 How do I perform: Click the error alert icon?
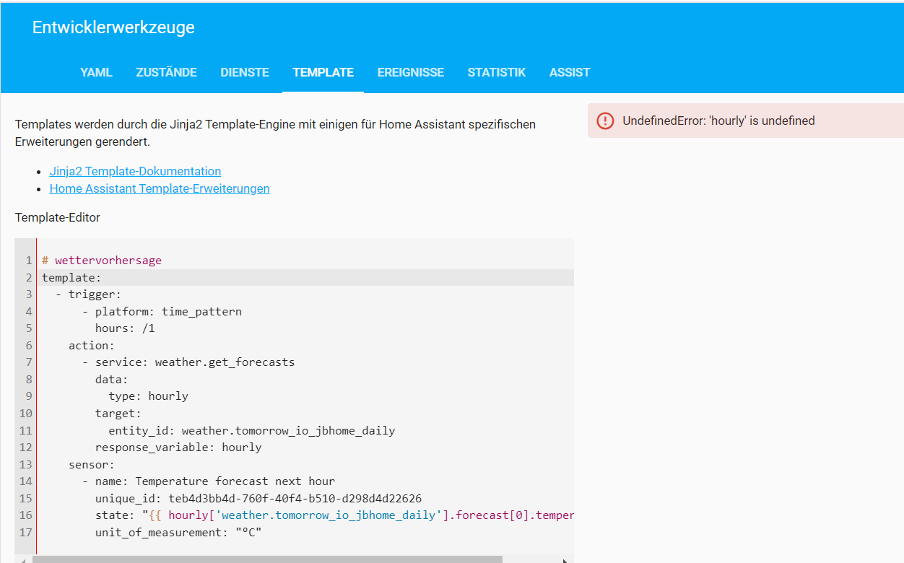(x=605, y=121)
